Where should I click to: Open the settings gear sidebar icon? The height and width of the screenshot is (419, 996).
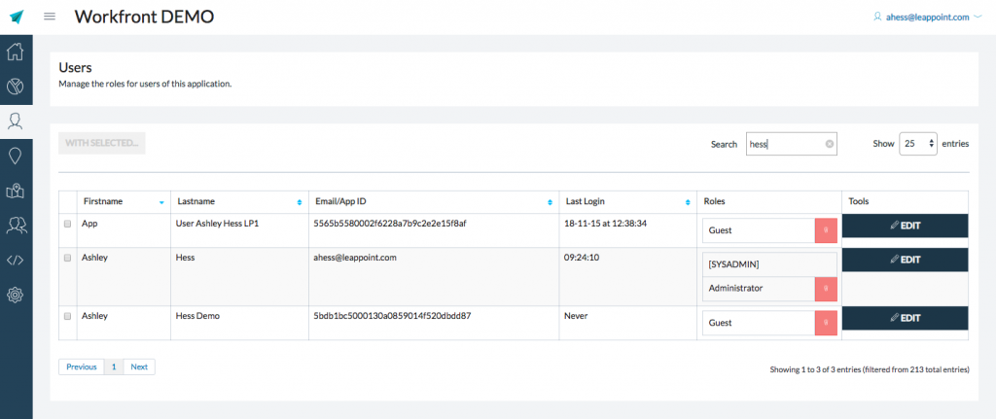click(x=16, y=295)
